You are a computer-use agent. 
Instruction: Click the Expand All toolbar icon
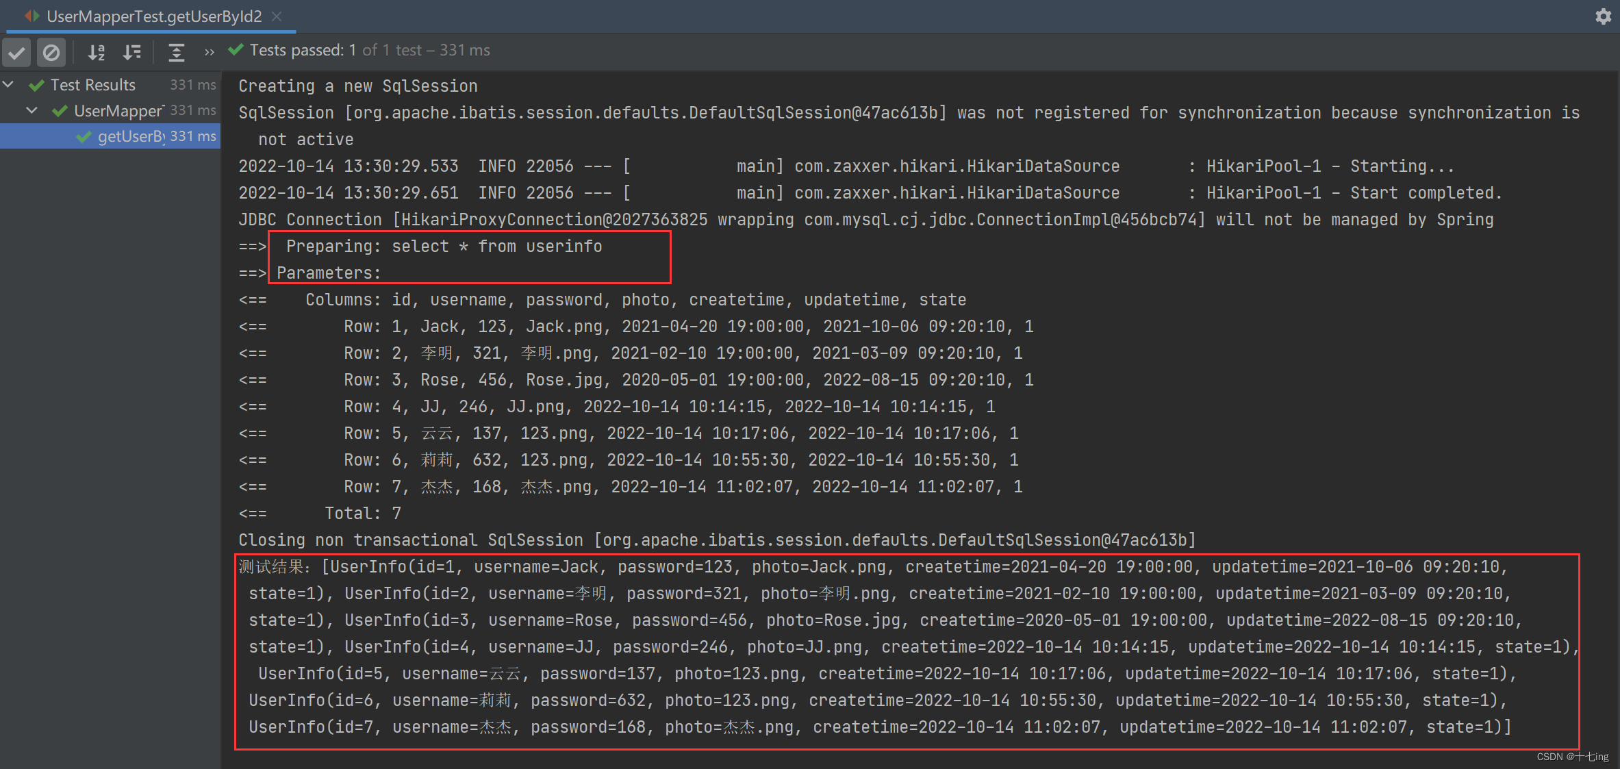[x=176, y=52]
